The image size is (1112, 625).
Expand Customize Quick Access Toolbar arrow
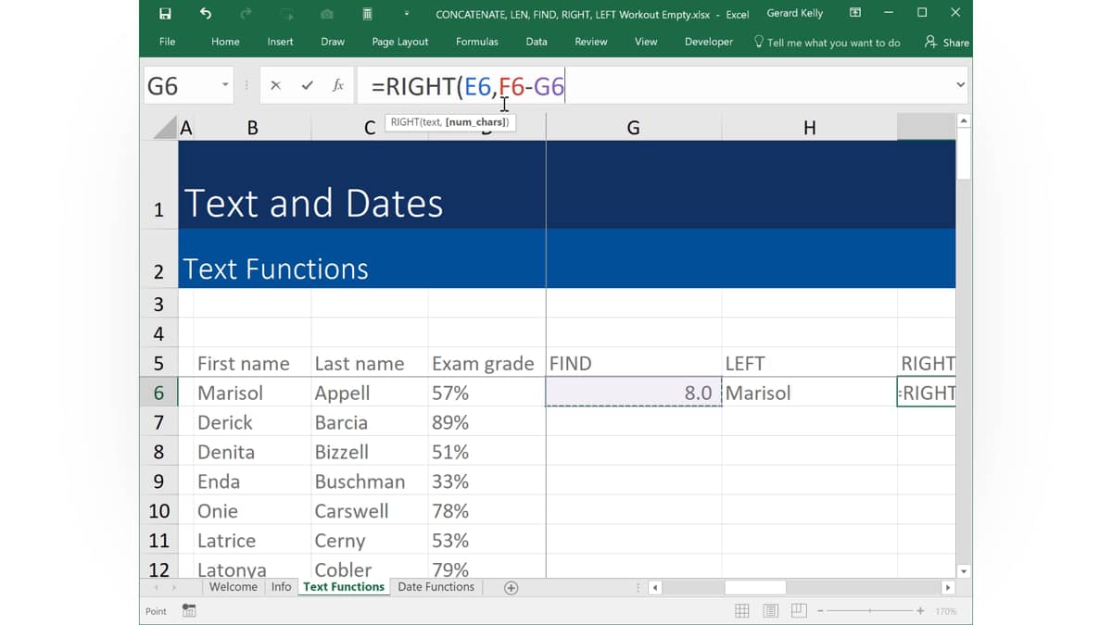[x=406, y=14]
